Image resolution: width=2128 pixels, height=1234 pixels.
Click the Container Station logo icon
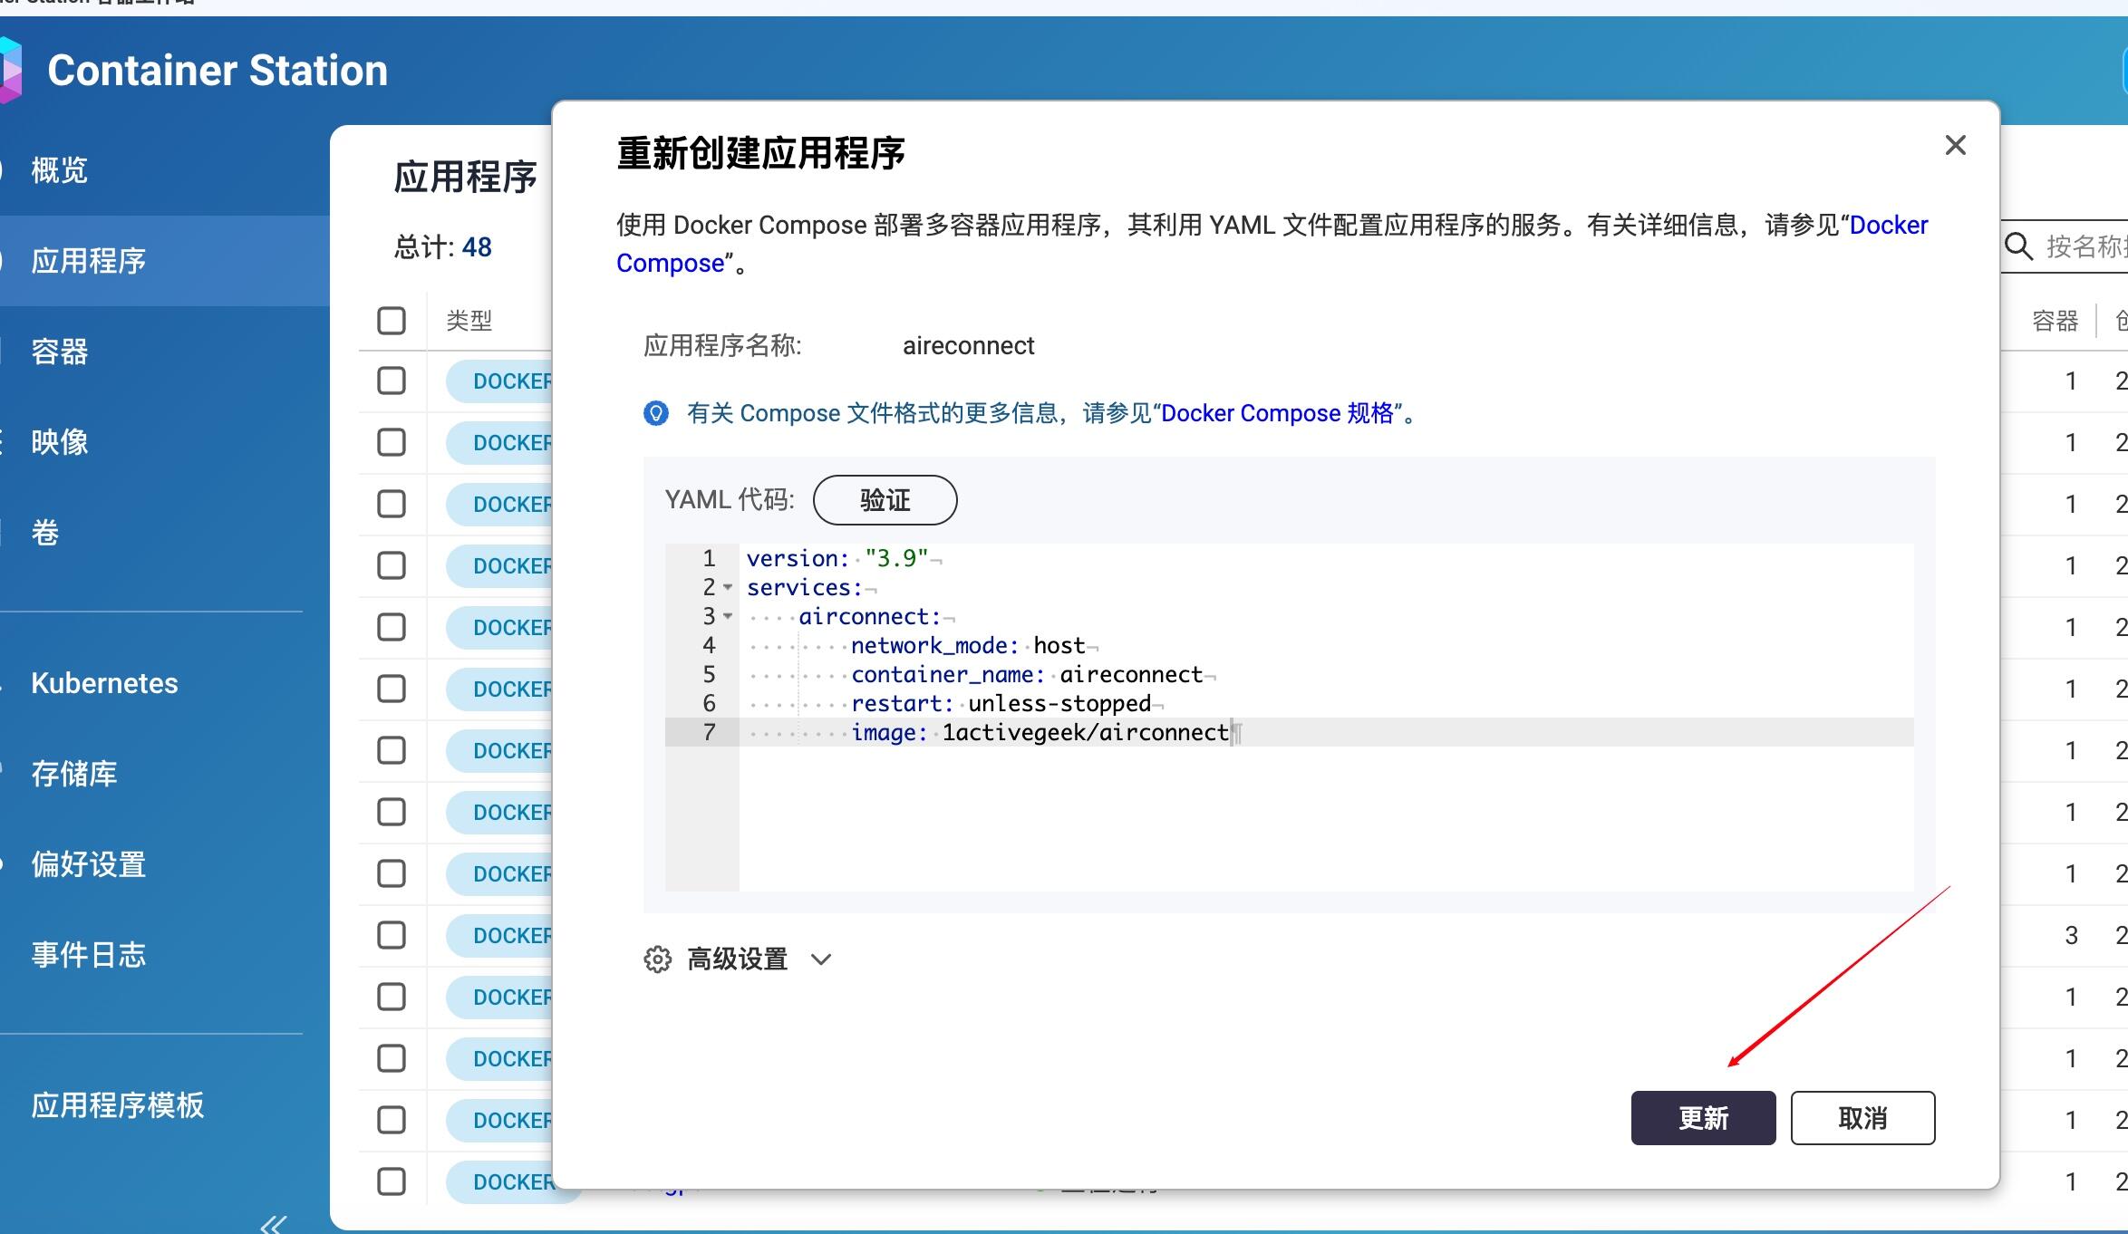10,70
